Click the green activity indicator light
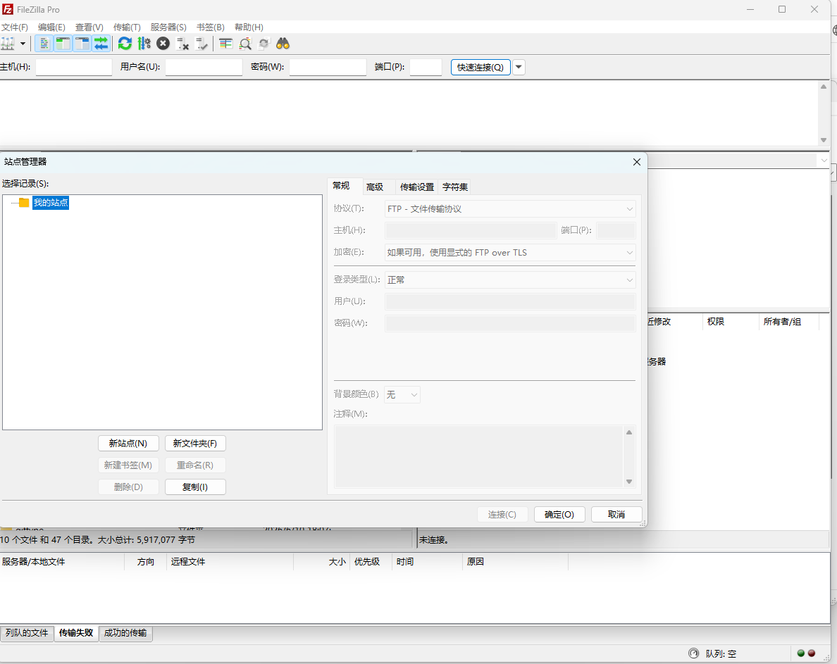This screenshot has width=837, height=664. tap(800, 653)
